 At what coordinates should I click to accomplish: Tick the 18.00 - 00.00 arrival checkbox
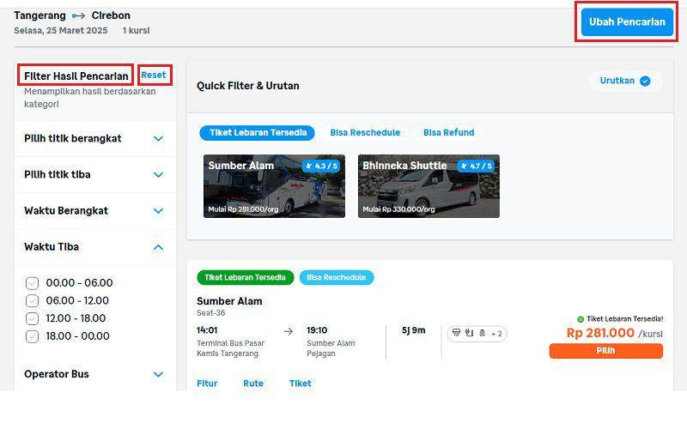tap(32, 336)
